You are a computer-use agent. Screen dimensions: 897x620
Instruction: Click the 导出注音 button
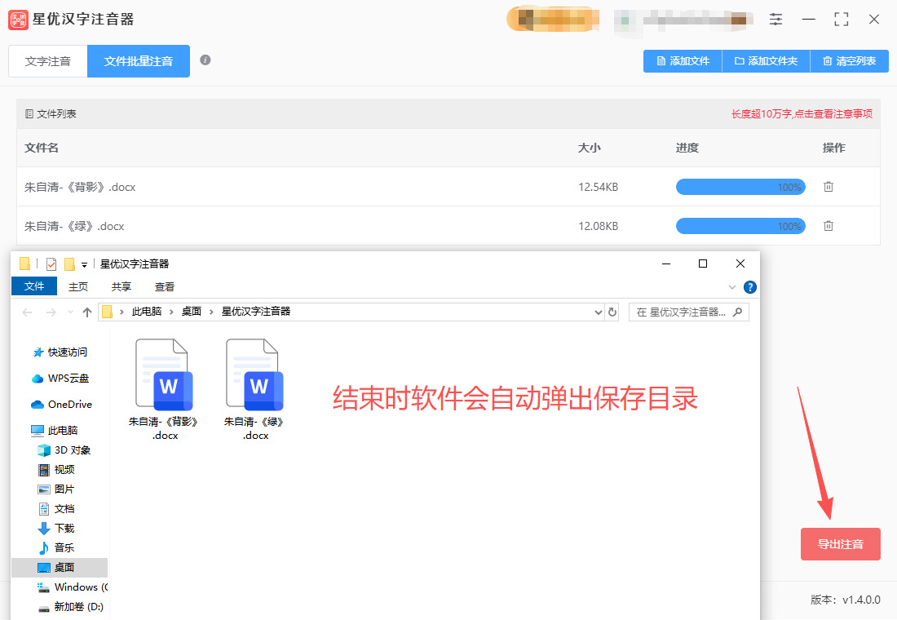click(840, 544)
